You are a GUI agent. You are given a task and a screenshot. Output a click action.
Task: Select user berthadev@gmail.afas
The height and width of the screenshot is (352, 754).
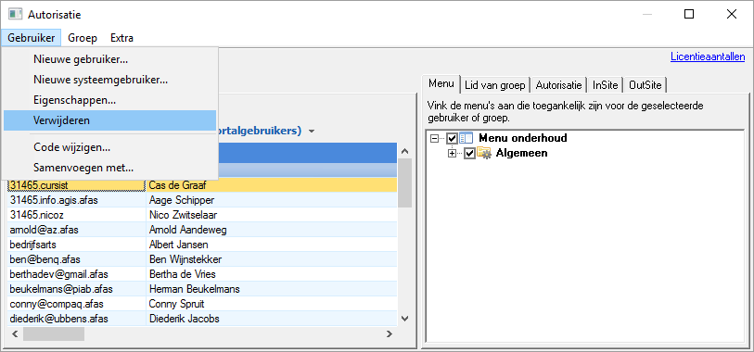pyautogui.click(x=76, y=274)
